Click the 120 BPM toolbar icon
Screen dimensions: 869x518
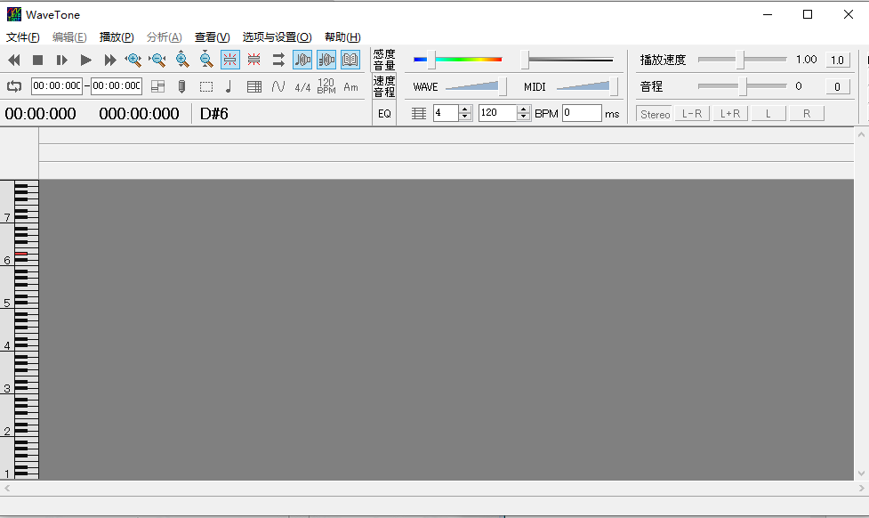[326, 85]
